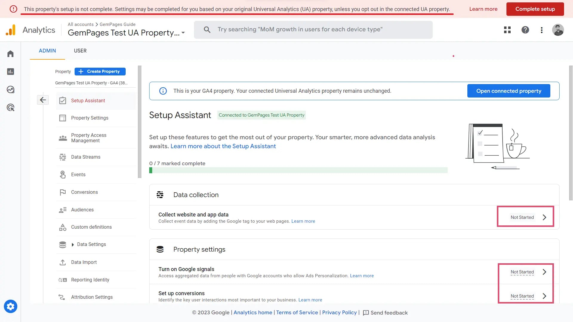The image size is (573, 322).
Task: Open Collect website and app data chevron
Action: 544,217
